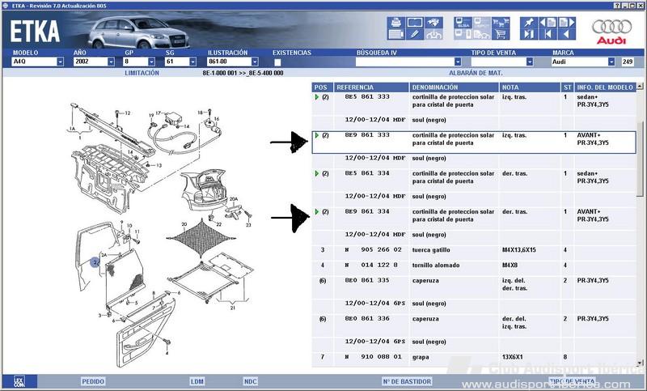Viewport: 647px width, 391px height.
Task: Expand the top TIPO DE VENTA dropdown
Action: pos(530,62)
